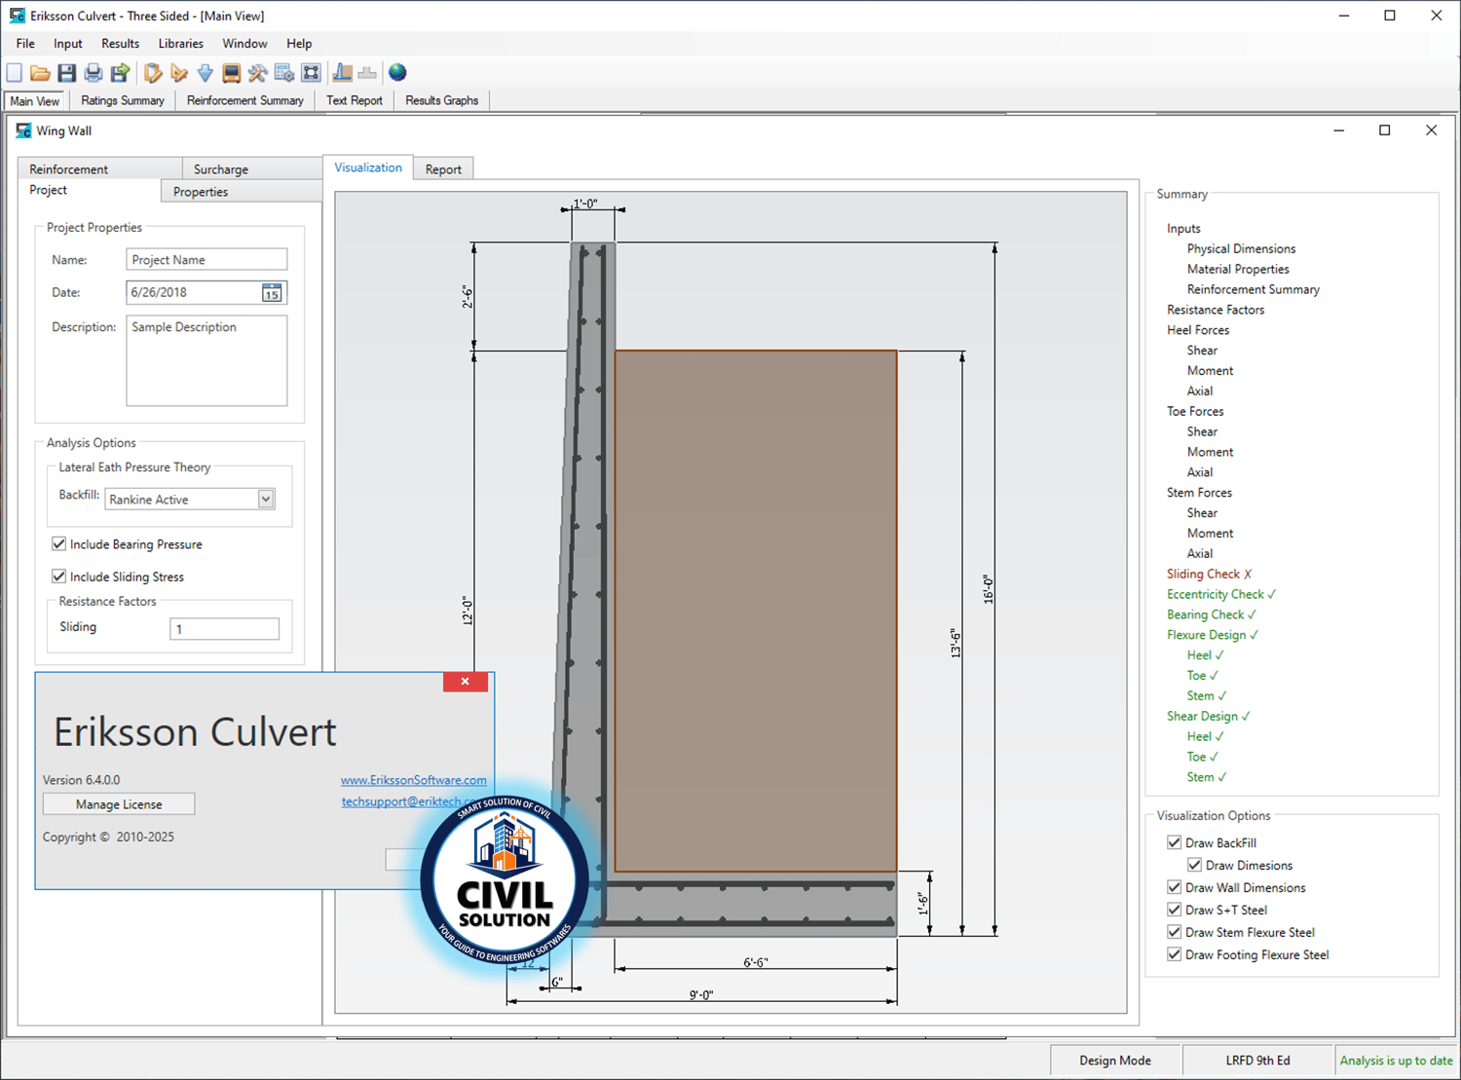Open the www.ErikssonSoftware.com link
The width and height of the screenshot is (1461, 1080).
click(x=413, y=780)
